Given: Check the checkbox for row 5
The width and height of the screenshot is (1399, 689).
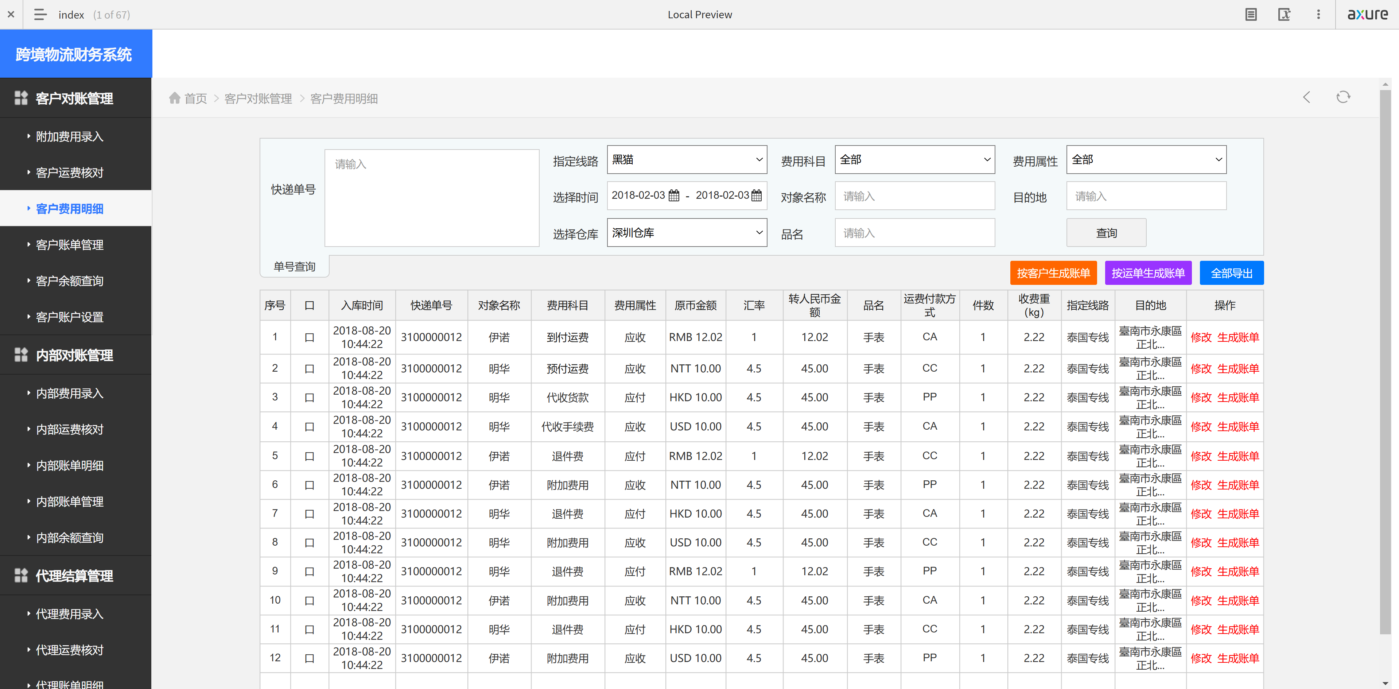Looking at the screenshot, I should click(309, 456).
